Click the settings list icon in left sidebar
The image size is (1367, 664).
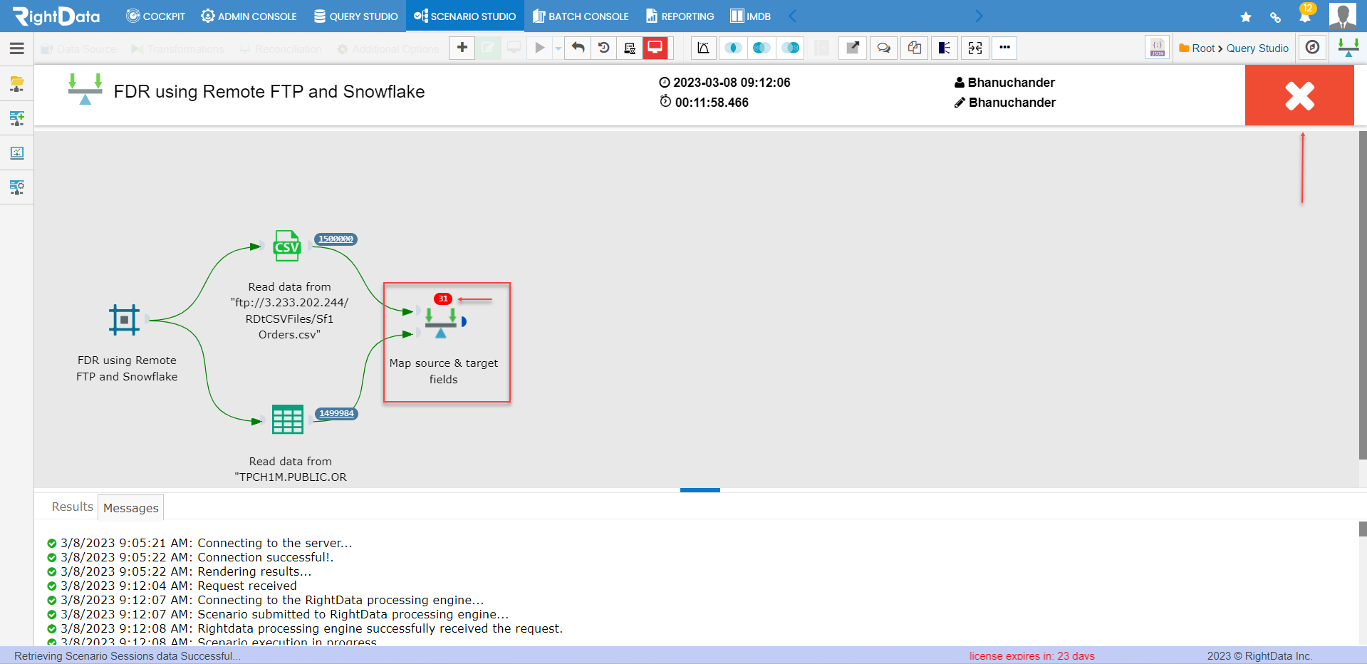pyautogui.click(x=17, y=187)
